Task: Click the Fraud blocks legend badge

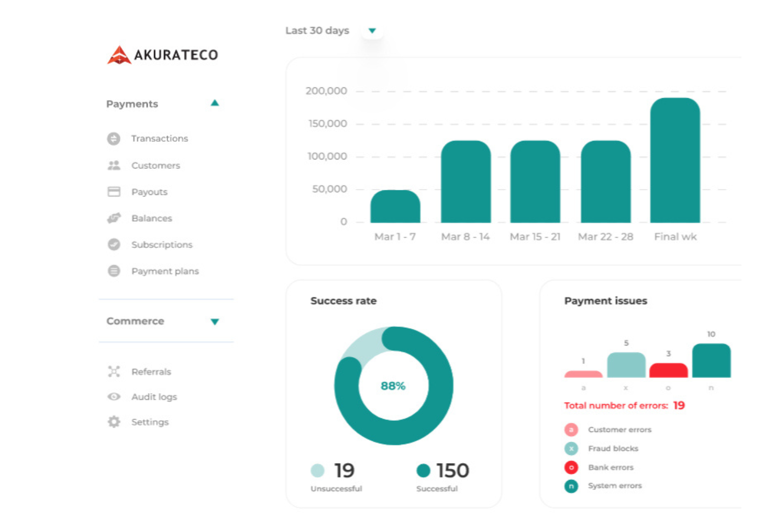Action: point(571,449)
